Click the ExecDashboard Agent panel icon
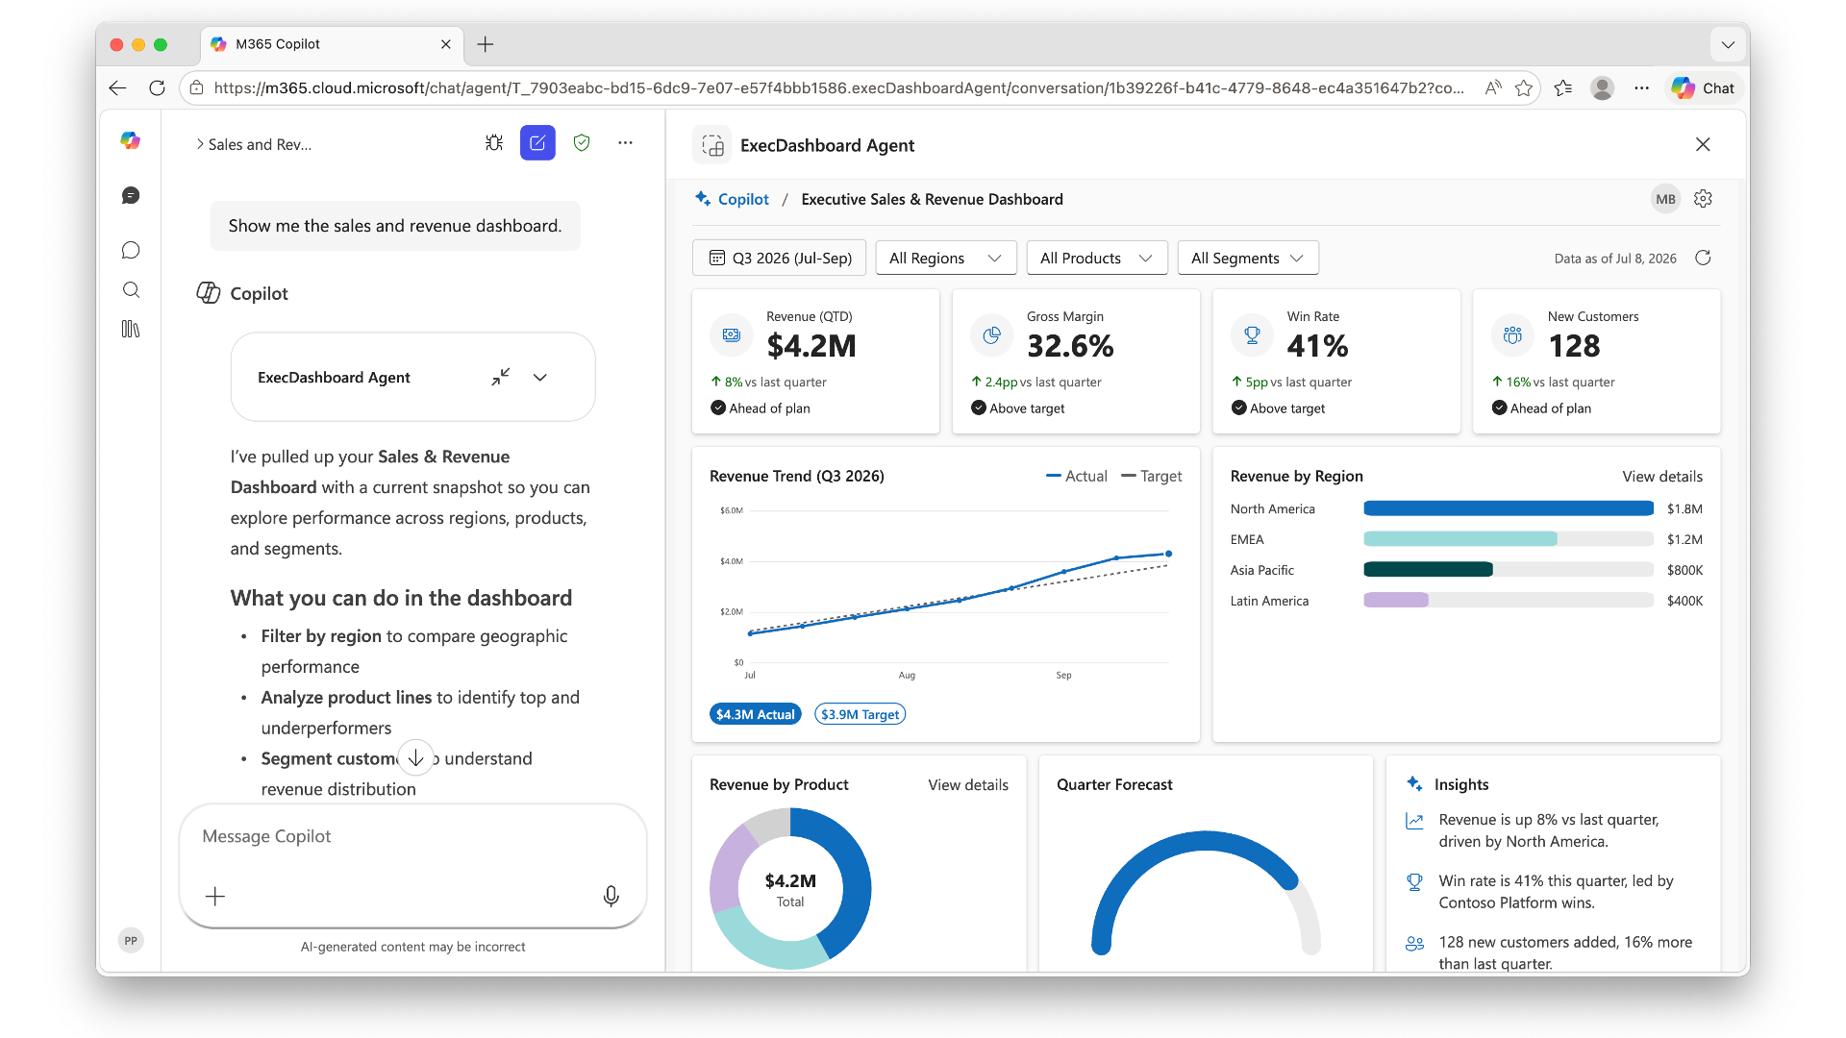Viewport: 1846px width, 1038px height. 712,145
